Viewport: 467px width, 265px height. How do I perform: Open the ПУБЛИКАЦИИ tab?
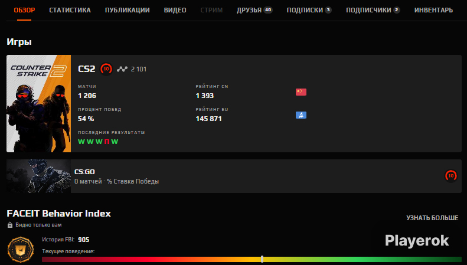(127, 10)
